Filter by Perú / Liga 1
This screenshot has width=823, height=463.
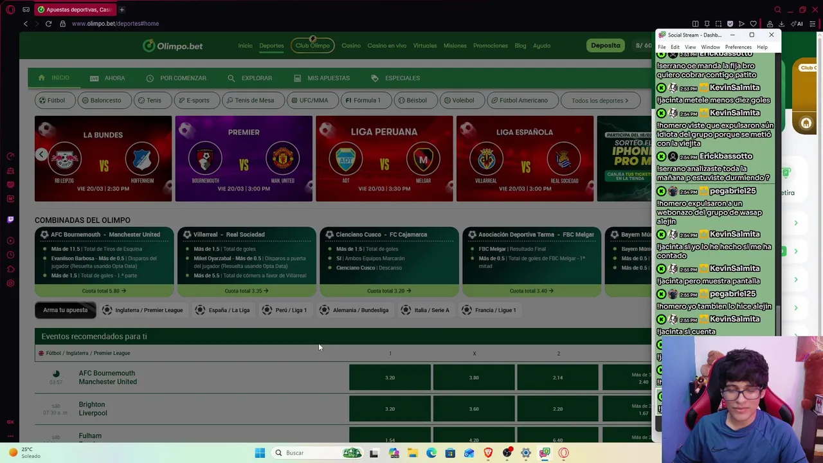pos(284,310)
